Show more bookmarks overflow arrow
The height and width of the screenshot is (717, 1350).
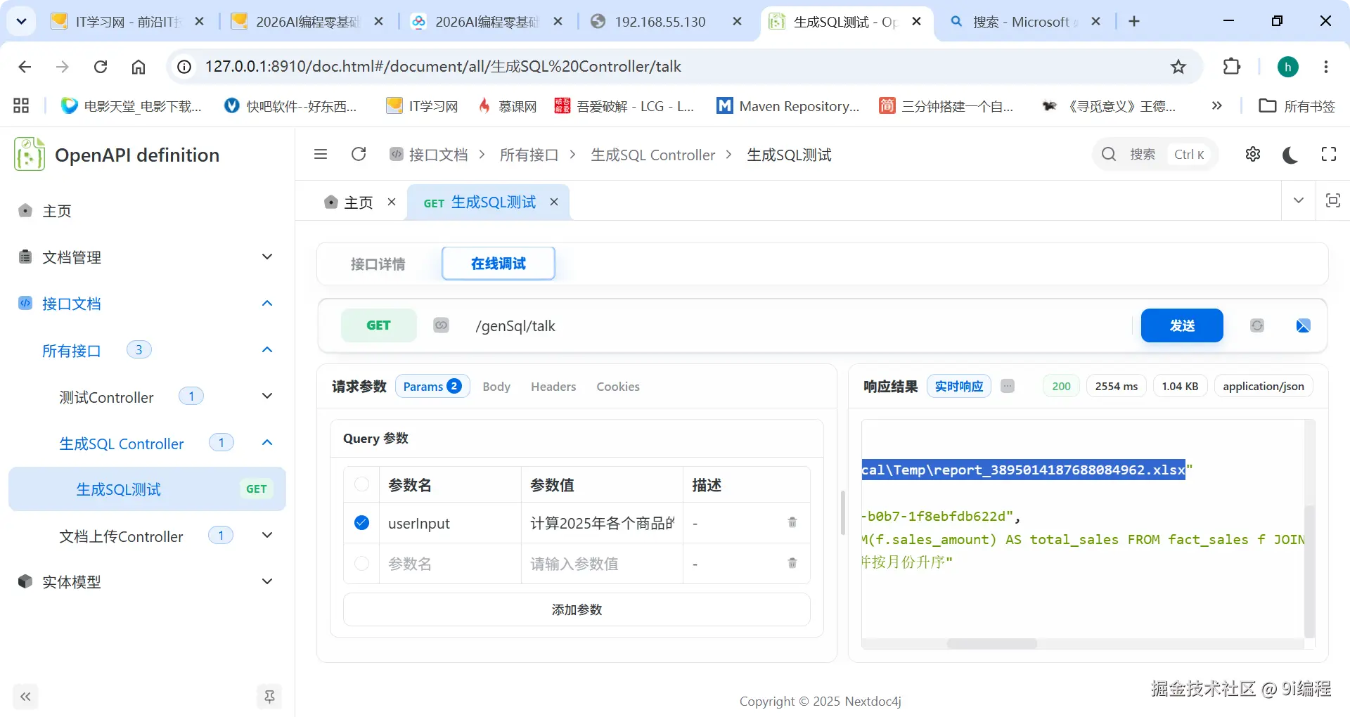click(x=1217, y=106)
